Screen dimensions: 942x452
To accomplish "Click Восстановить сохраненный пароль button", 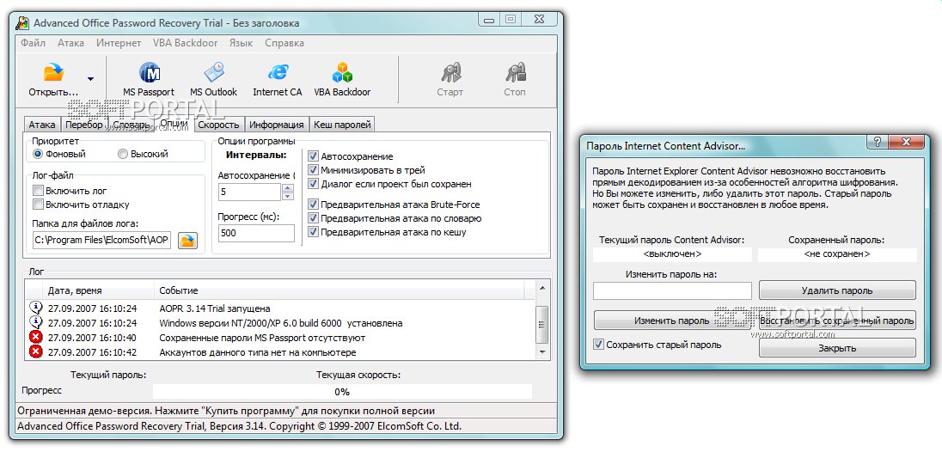I will coord(837,321).
